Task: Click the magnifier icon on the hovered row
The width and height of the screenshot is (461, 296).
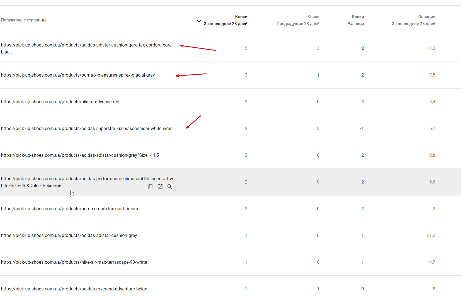Action: pyautogui.click(x=170, y=187)
